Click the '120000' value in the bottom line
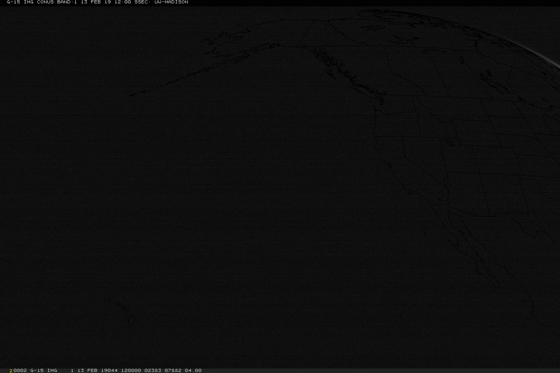Screen dimensions: 560x373 tap(131, 370)
